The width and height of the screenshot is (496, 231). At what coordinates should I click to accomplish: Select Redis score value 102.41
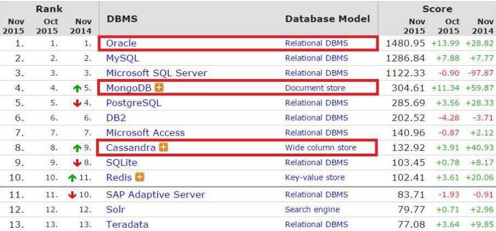point(408,178)
